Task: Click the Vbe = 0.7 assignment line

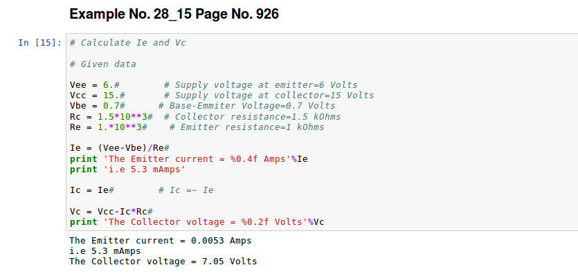Action: (203, 106)
